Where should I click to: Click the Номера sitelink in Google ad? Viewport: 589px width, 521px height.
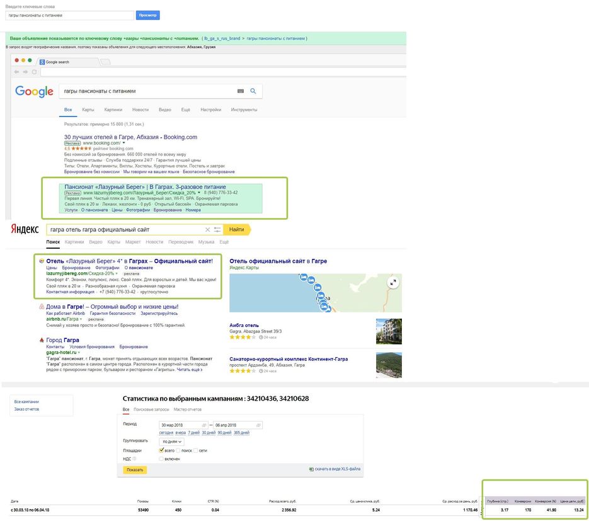193,210
